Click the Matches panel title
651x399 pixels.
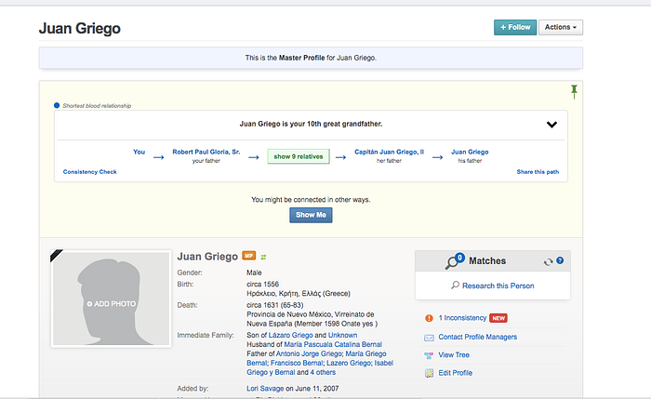click(x=487, y=261)
